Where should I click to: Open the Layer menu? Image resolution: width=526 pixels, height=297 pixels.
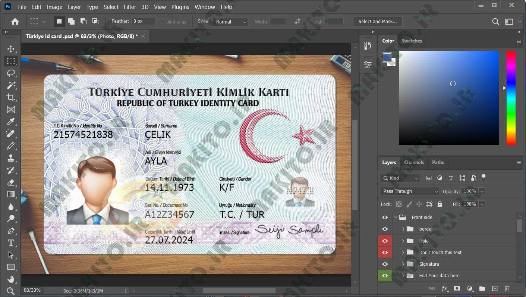tap(74, 7)
